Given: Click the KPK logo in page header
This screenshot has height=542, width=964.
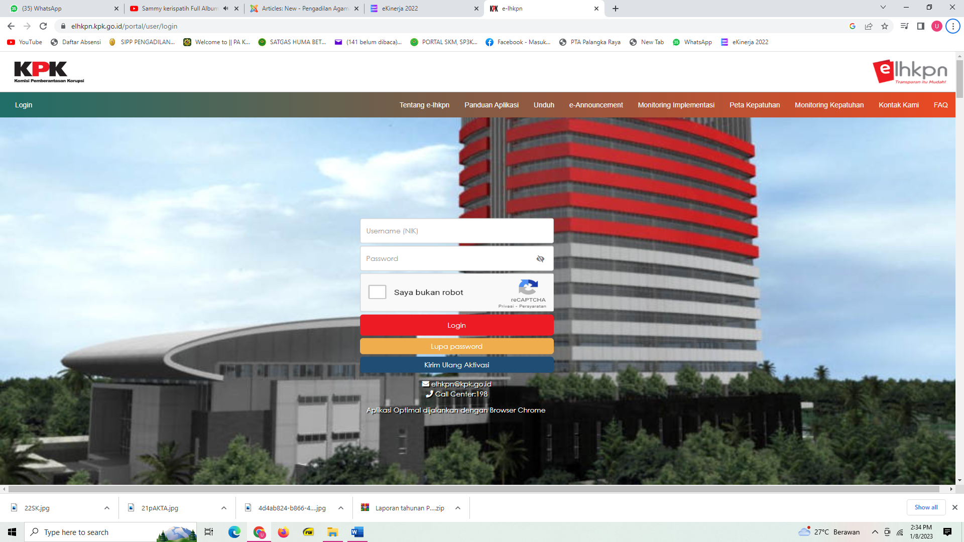Looking at the screenshot, I should tap(49, 72).
